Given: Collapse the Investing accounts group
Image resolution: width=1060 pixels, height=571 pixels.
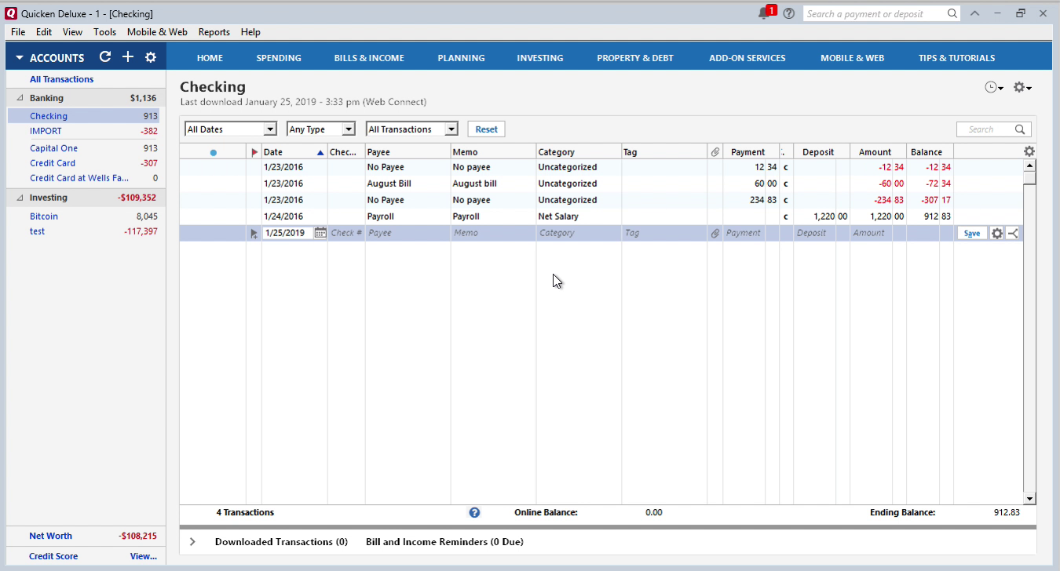Looking at the screenshot, I should click(20, 198).
